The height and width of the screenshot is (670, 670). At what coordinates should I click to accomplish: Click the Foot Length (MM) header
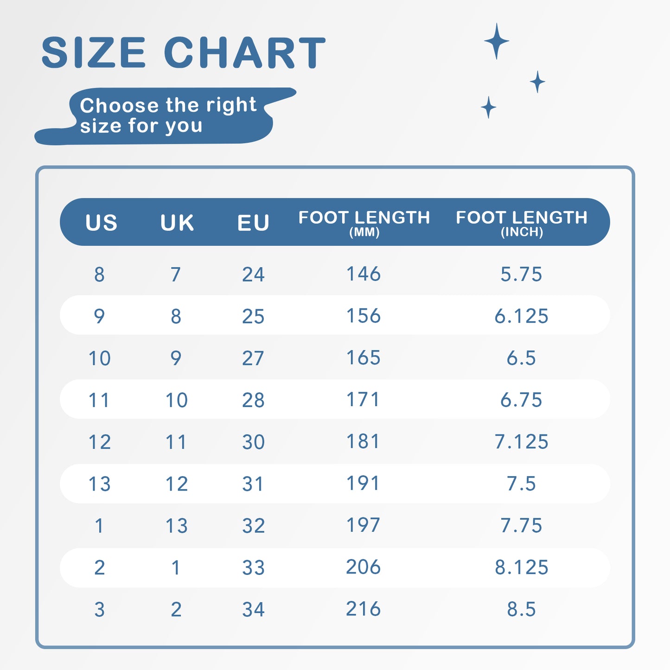(x=364, y=223)
